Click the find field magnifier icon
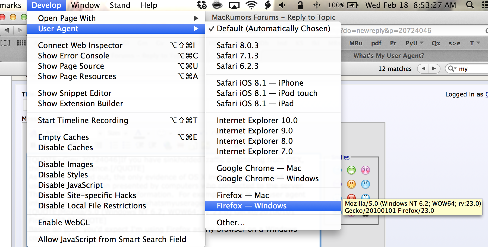The height and width of the screenshot is (247, 488). pyautogui.click(x=452, y=68)
